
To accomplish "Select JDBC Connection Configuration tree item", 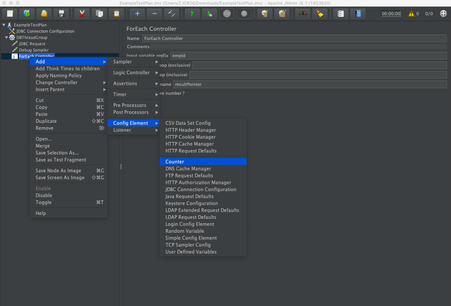I will [45, 31].
